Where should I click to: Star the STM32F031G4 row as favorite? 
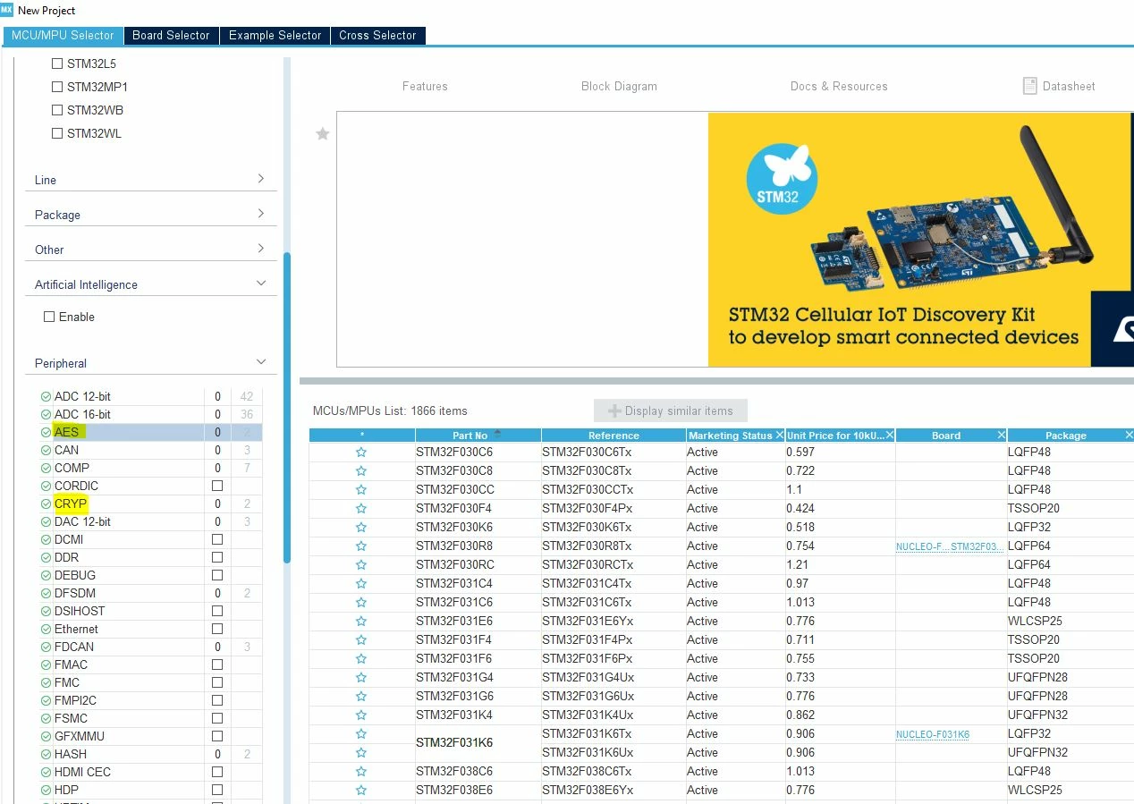pyautogui.click(x=361, y=678)
